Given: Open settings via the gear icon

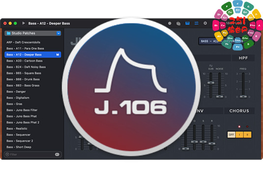Looking at the screenshot, I should 205,23.
